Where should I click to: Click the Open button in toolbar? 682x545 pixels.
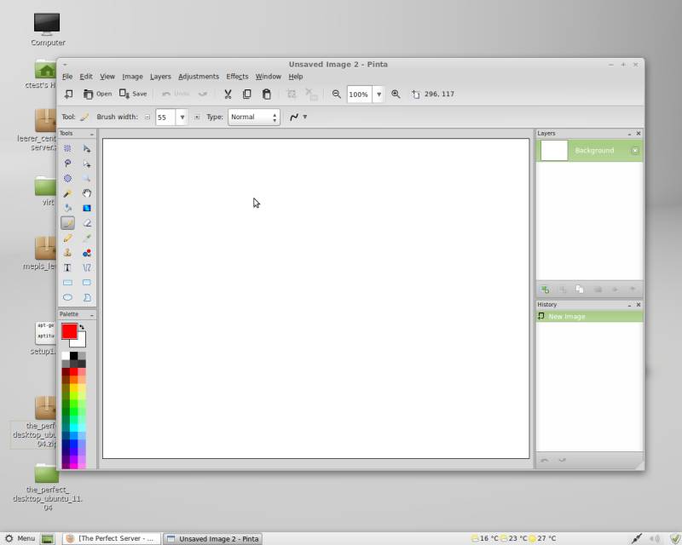(97, 95)
